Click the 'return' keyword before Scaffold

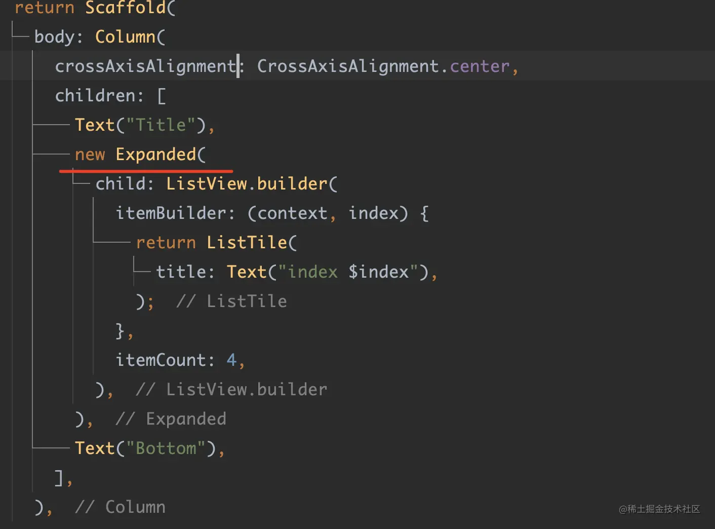tap(45, 8)
